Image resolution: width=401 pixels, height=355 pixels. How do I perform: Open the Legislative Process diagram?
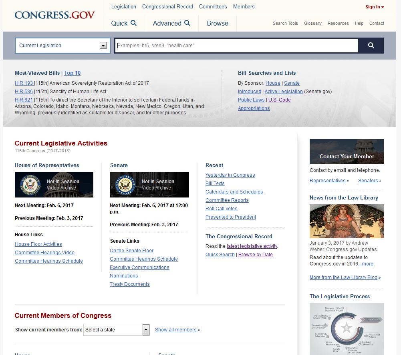click(x=347, y=329)
